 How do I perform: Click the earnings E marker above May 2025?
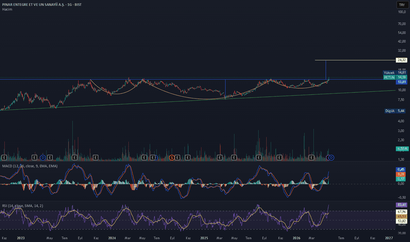tap(234, 157)
